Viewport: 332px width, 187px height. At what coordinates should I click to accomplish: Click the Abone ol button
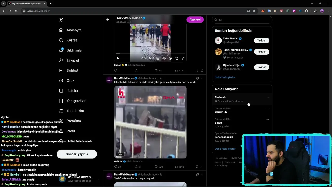coord(195,19)
